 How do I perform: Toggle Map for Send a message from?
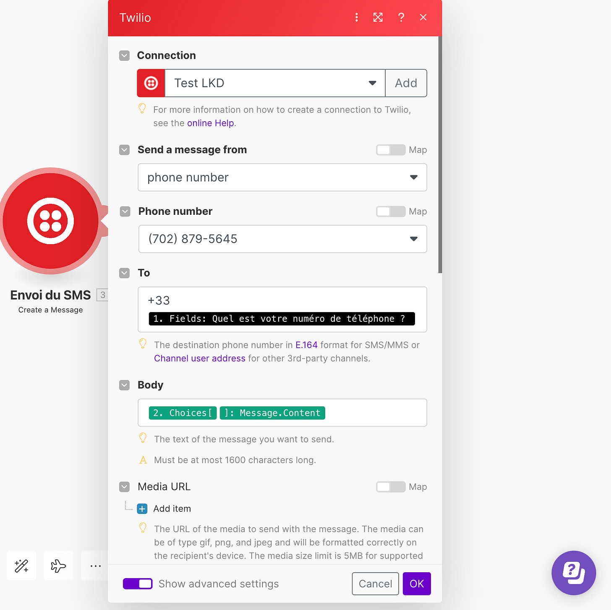[x=391, y=150]
